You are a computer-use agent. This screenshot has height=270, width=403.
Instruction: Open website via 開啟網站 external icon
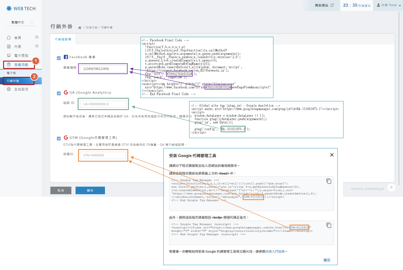click(x=332, y=5)
